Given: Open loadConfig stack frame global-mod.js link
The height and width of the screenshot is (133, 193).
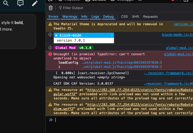Looking at the screenshot, I should pos(122,62).
